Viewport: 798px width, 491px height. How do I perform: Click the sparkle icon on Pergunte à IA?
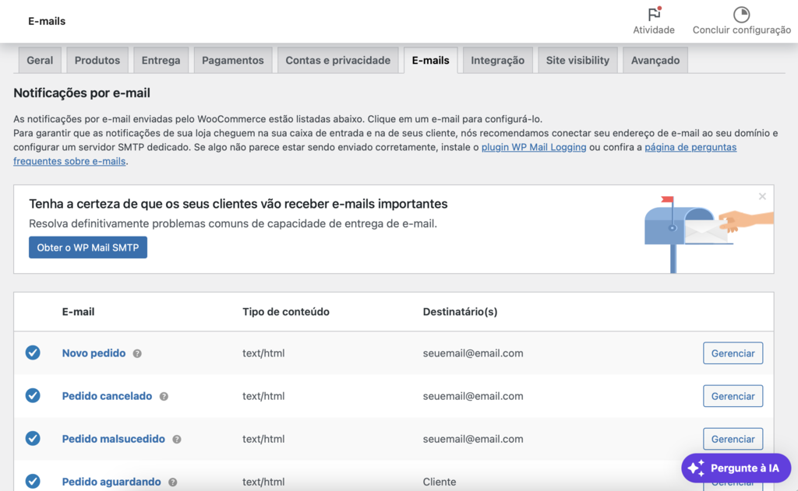[696, 468]
